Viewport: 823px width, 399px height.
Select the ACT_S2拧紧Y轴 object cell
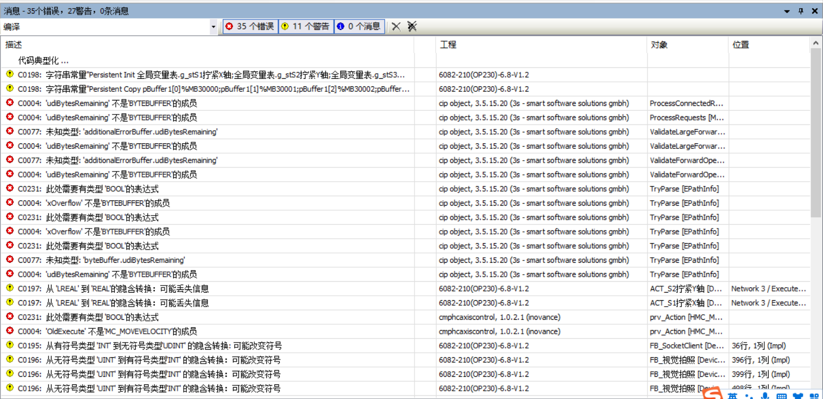(687, 288)
